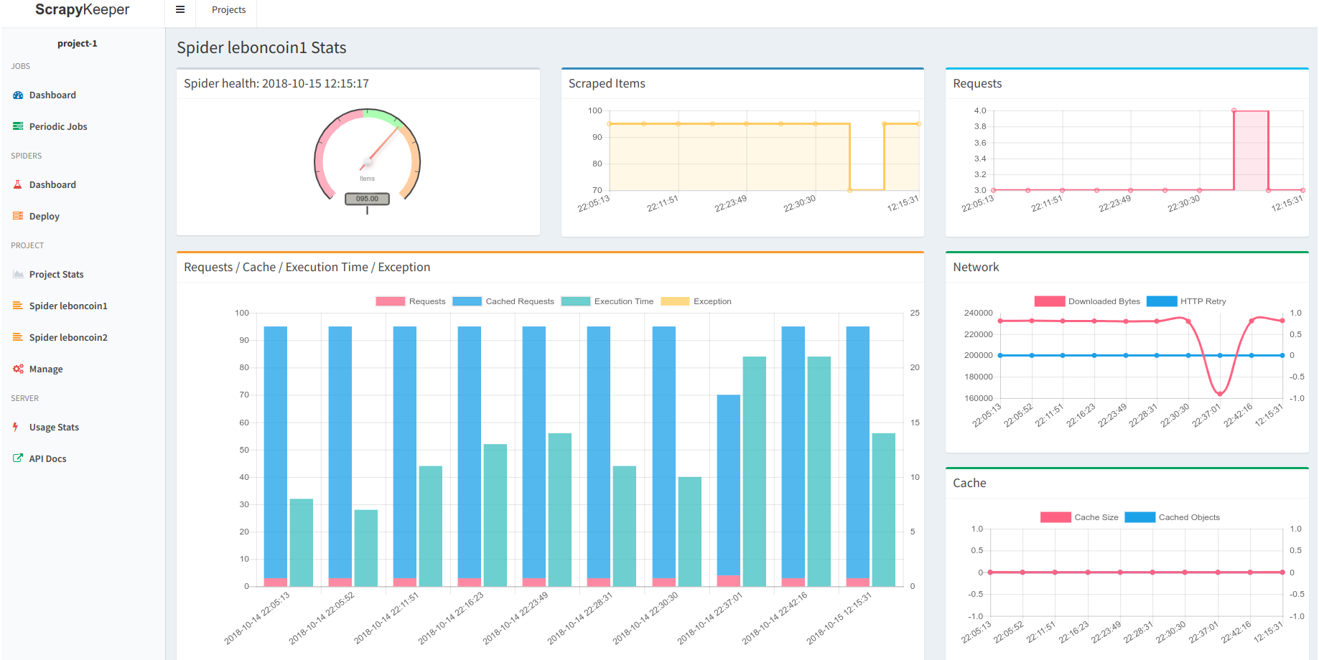Click the pink Requests legend color box
The image size is (1319, 660).
point(390,301)
